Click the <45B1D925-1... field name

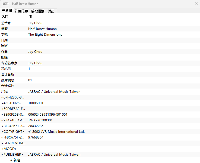pyautogui.click(x=13, y=103)
